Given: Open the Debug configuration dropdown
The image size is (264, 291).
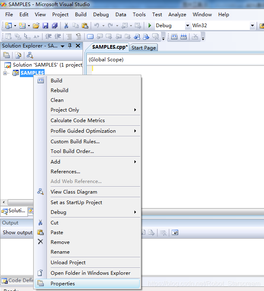Looking at the screenshot, I should 187,26.
